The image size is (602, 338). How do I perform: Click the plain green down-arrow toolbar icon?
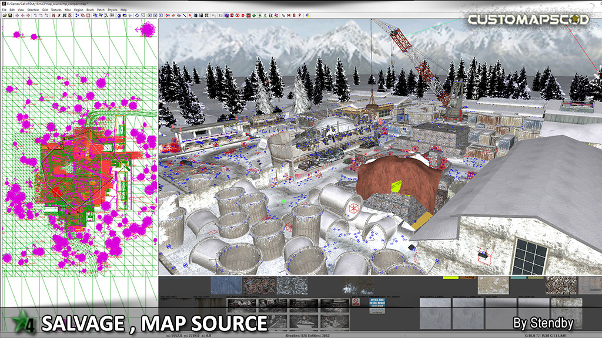coord(254,15)
